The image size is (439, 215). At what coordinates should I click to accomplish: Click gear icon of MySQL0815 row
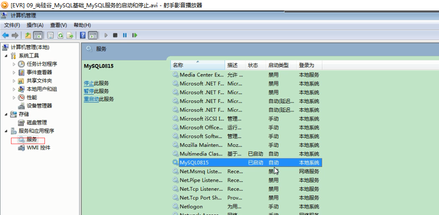pyautogui.click(x=175, y=162)
